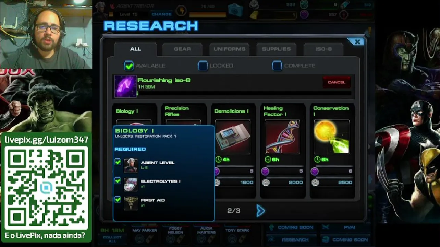Click the May Parker ally slot

(145, 235)
